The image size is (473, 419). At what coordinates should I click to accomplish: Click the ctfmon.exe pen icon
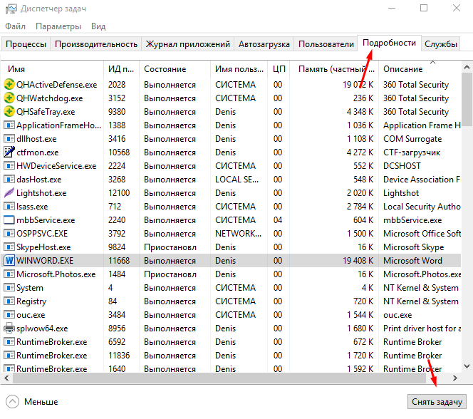pos(9,152)
